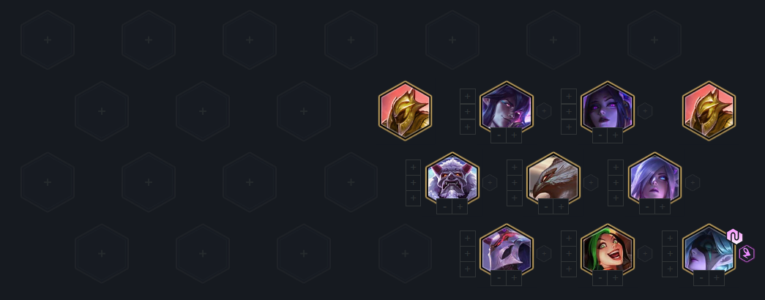Add bottom item slot of silver-helmeted champion
Screen dimensions: 765x300
click(467, 269)
